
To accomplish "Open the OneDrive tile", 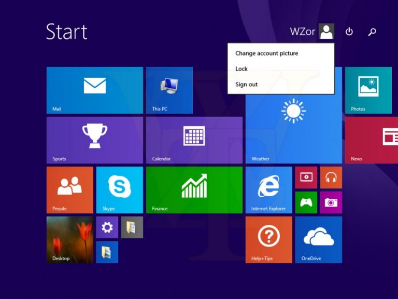I will pyautogui.click(x=319, y=240).
